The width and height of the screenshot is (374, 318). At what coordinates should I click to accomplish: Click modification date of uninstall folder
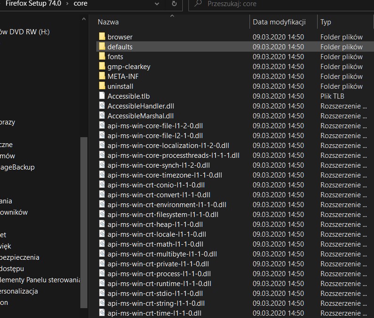278,86
